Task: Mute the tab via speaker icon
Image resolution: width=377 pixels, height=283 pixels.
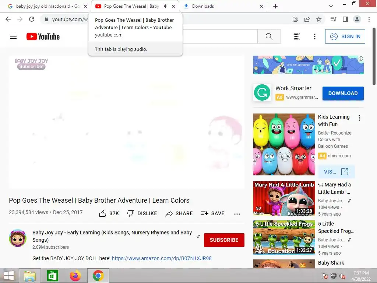Action: pyautogui.click(x=166, y=6)
